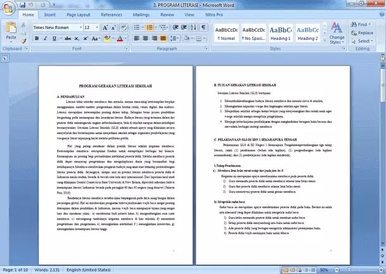Apply subscript formatting
The width and height of the screenshot is (386, 274).
point(77,39)
